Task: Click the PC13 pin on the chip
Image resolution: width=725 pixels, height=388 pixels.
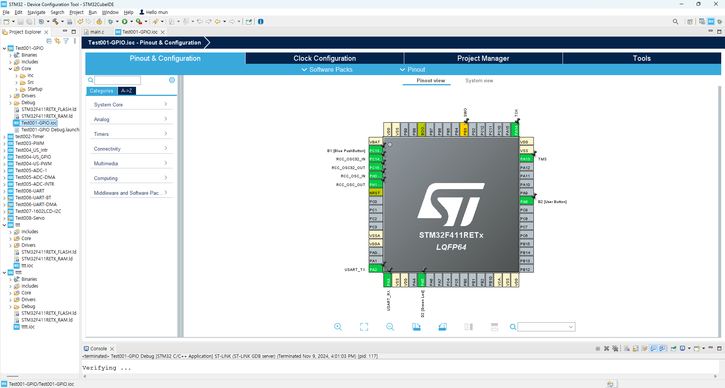Action: coord(376,151)
